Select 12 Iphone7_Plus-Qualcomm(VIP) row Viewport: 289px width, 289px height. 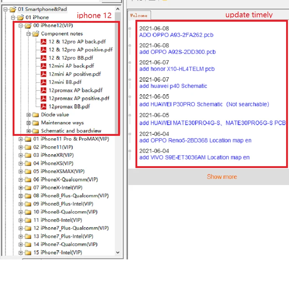(x=71, y=228)
